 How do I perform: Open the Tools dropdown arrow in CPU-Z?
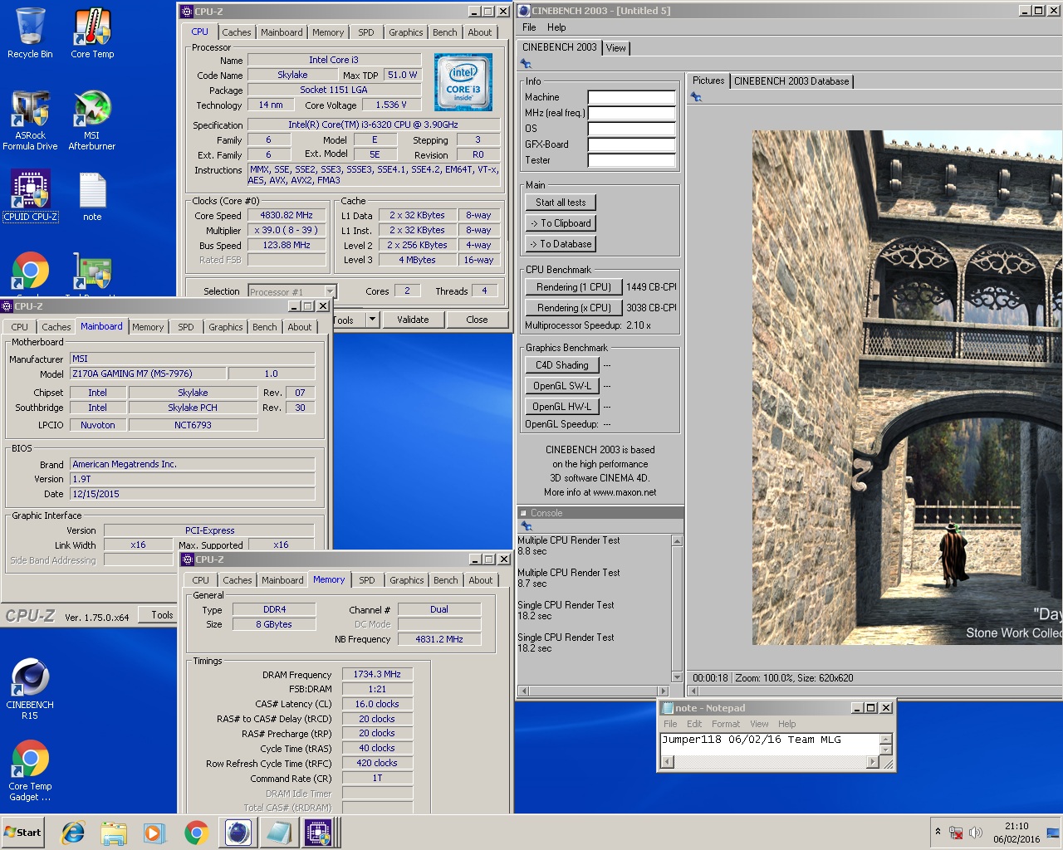[372, 320]
